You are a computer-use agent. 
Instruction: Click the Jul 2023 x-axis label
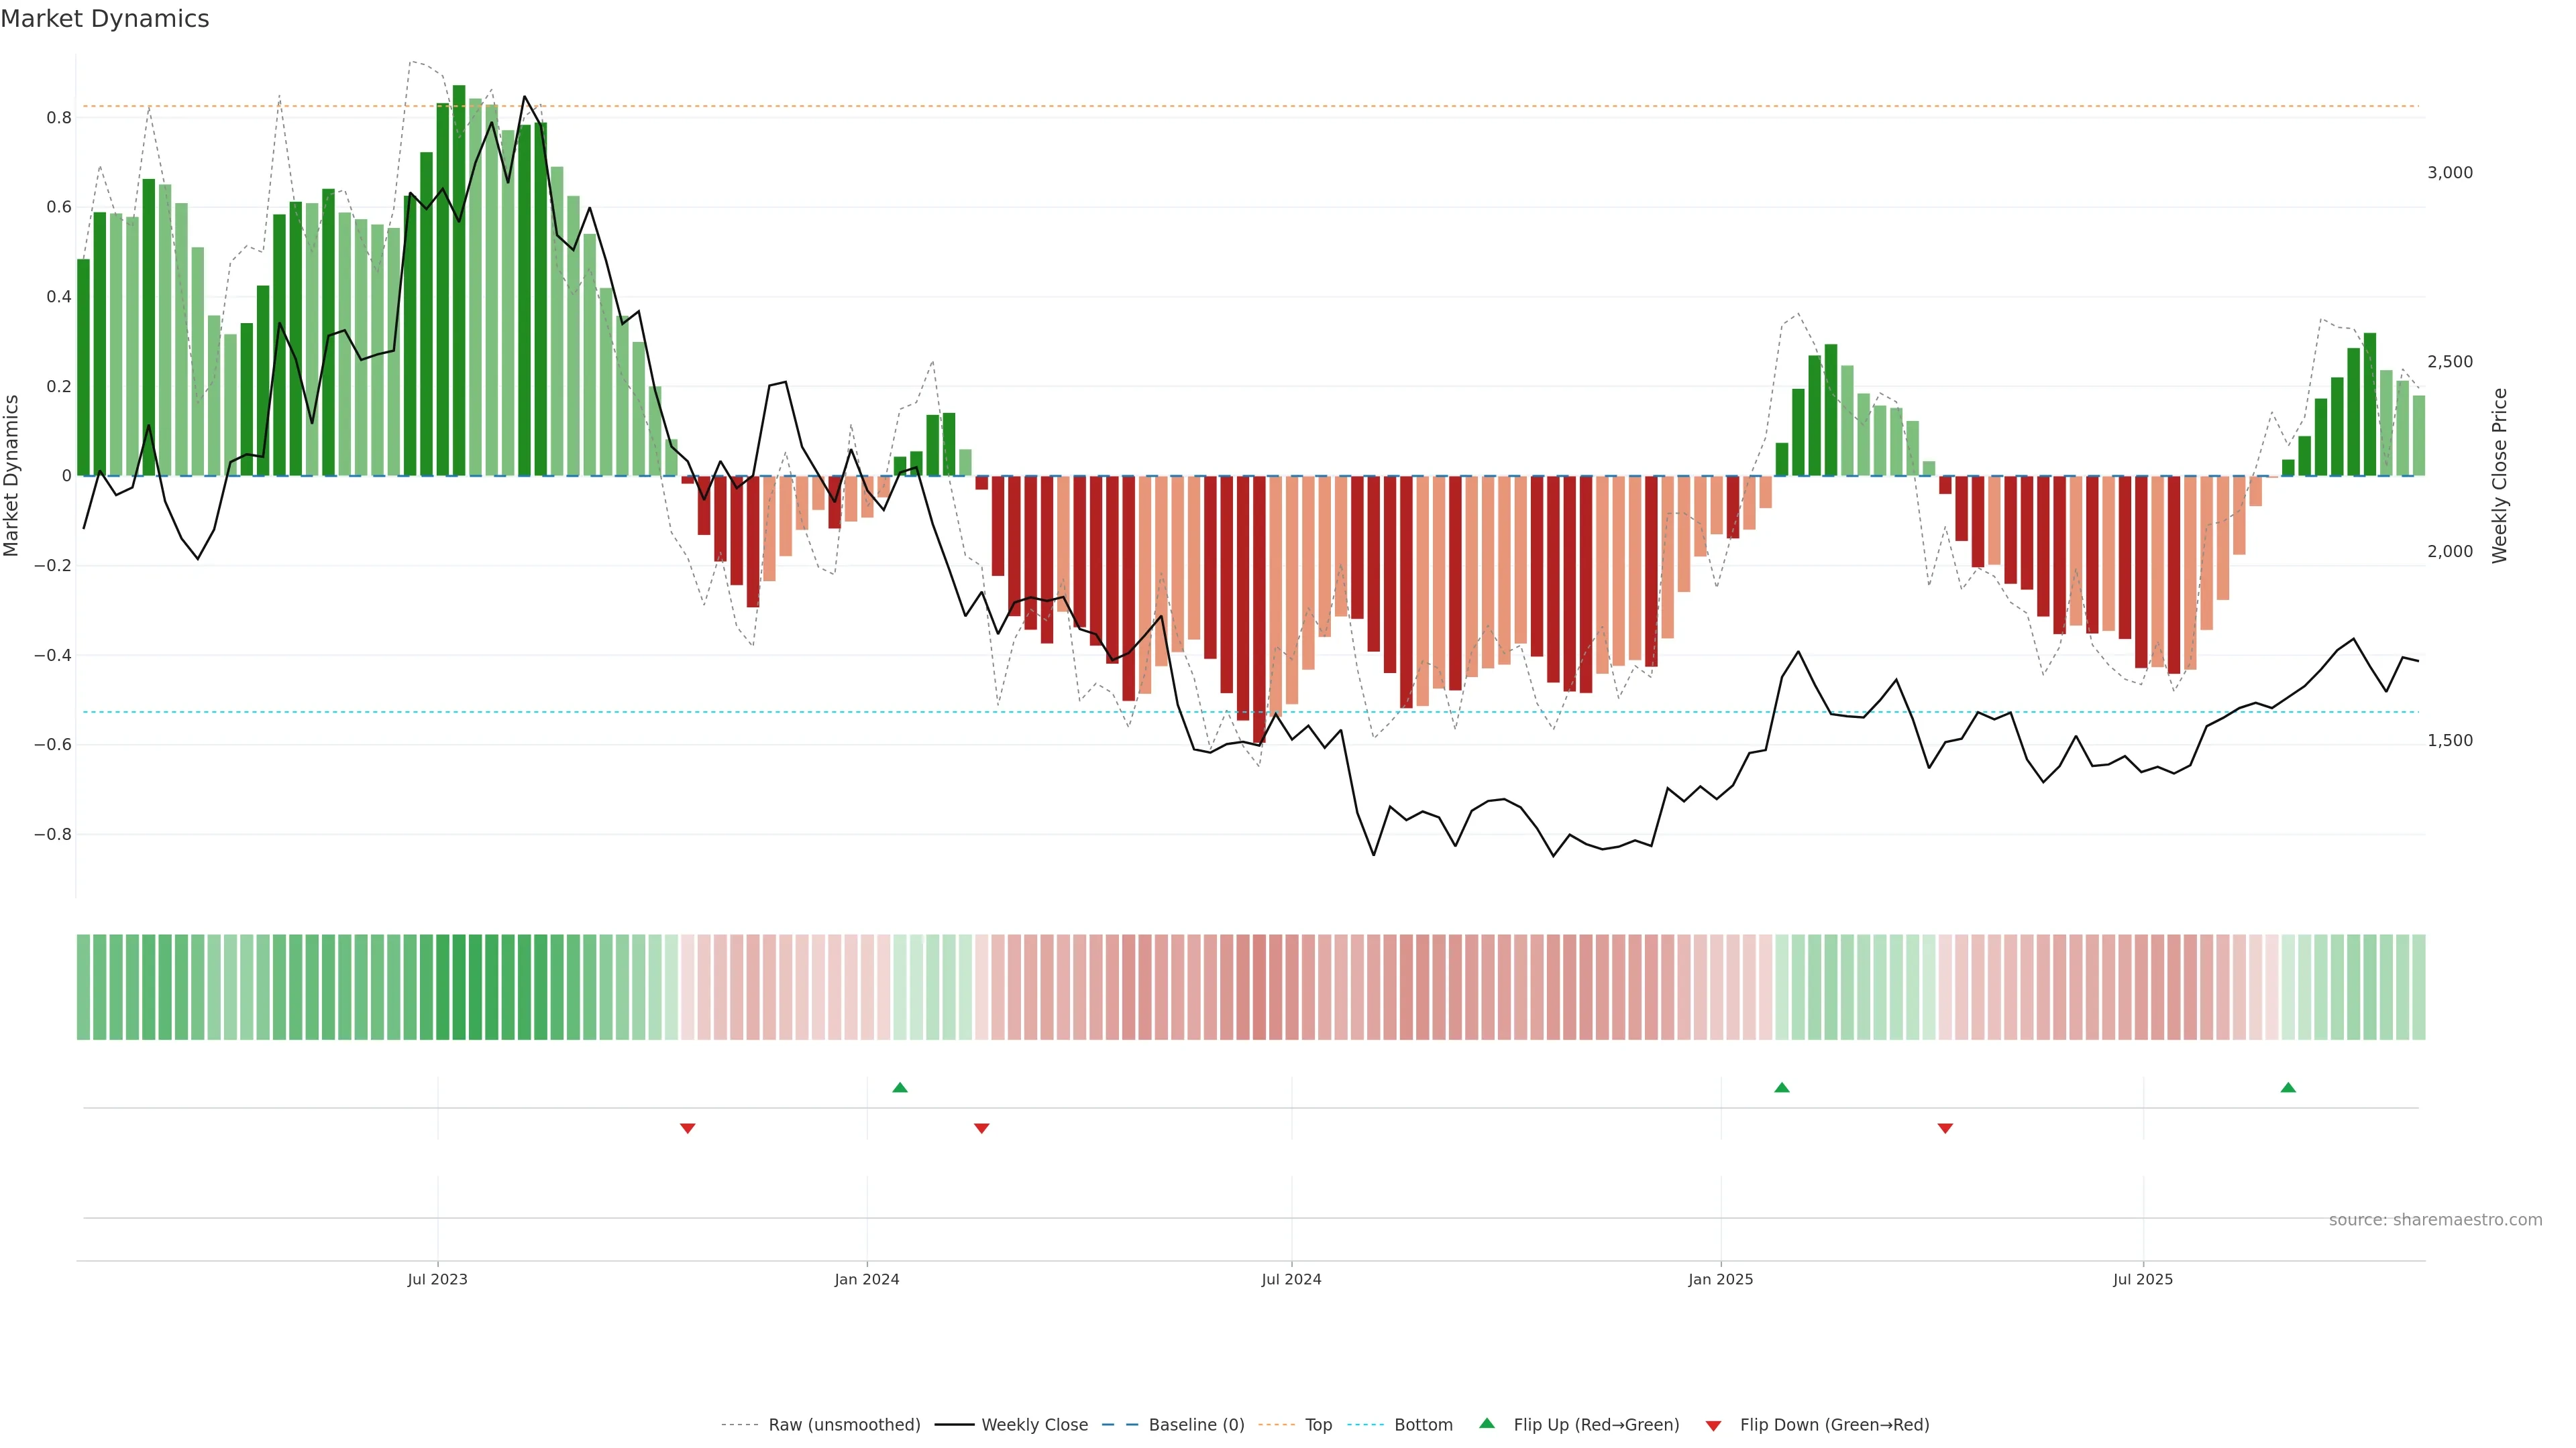(437, 1279)
